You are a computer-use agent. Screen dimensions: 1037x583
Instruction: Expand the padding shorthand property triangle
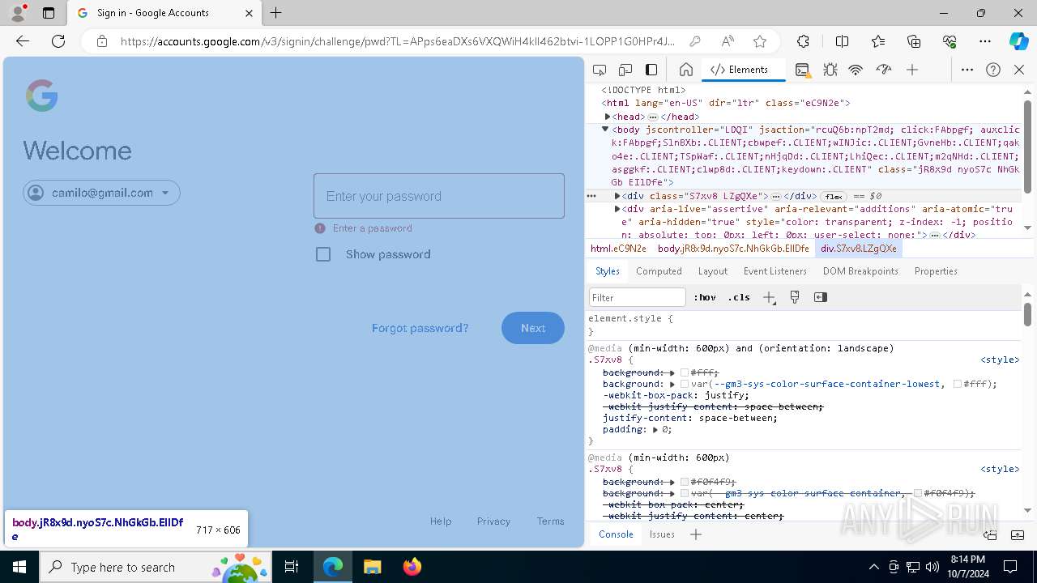tap(655, 429)
